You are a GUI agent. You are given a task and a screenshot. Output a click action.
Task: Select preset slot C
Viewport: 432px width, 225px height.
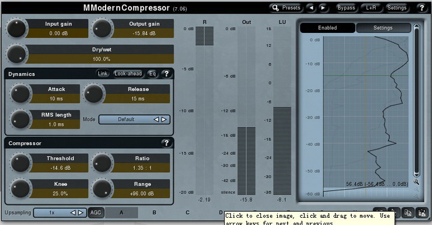tap(187, 212)
